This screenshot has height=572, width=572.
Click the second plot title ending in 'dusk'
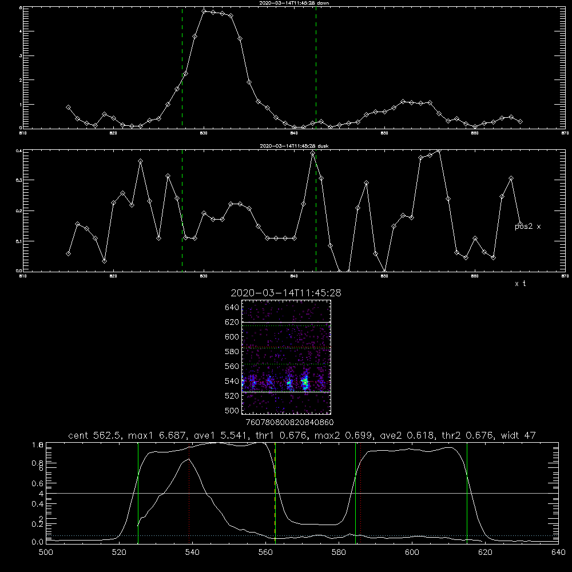pyautogui.click(x=294, y=146)
